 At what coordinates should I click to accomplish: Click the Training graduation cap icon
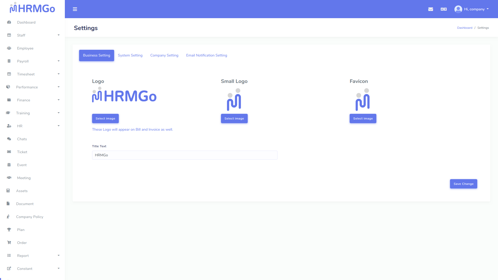[x=8, y=113]
